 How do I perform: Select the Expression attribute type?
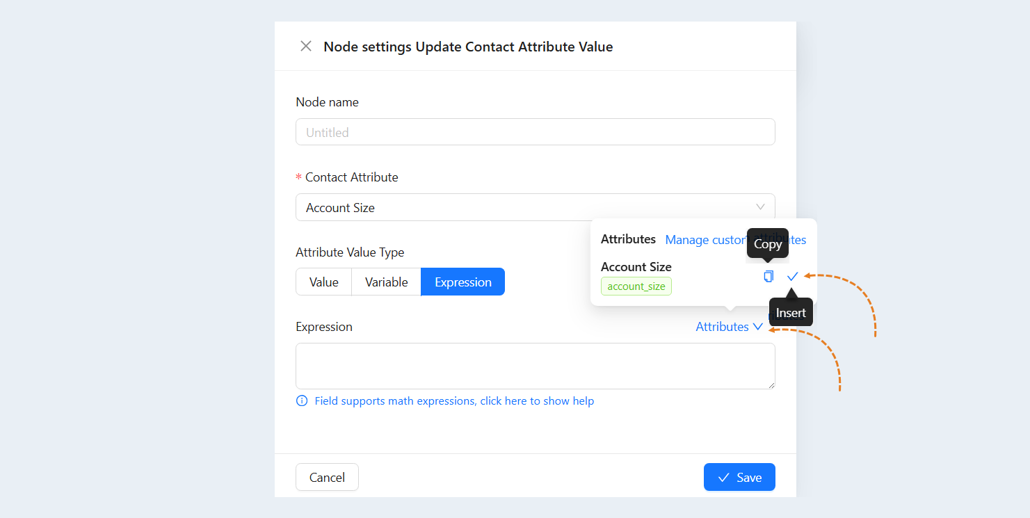pyautogui.click(x=463, y=282)
